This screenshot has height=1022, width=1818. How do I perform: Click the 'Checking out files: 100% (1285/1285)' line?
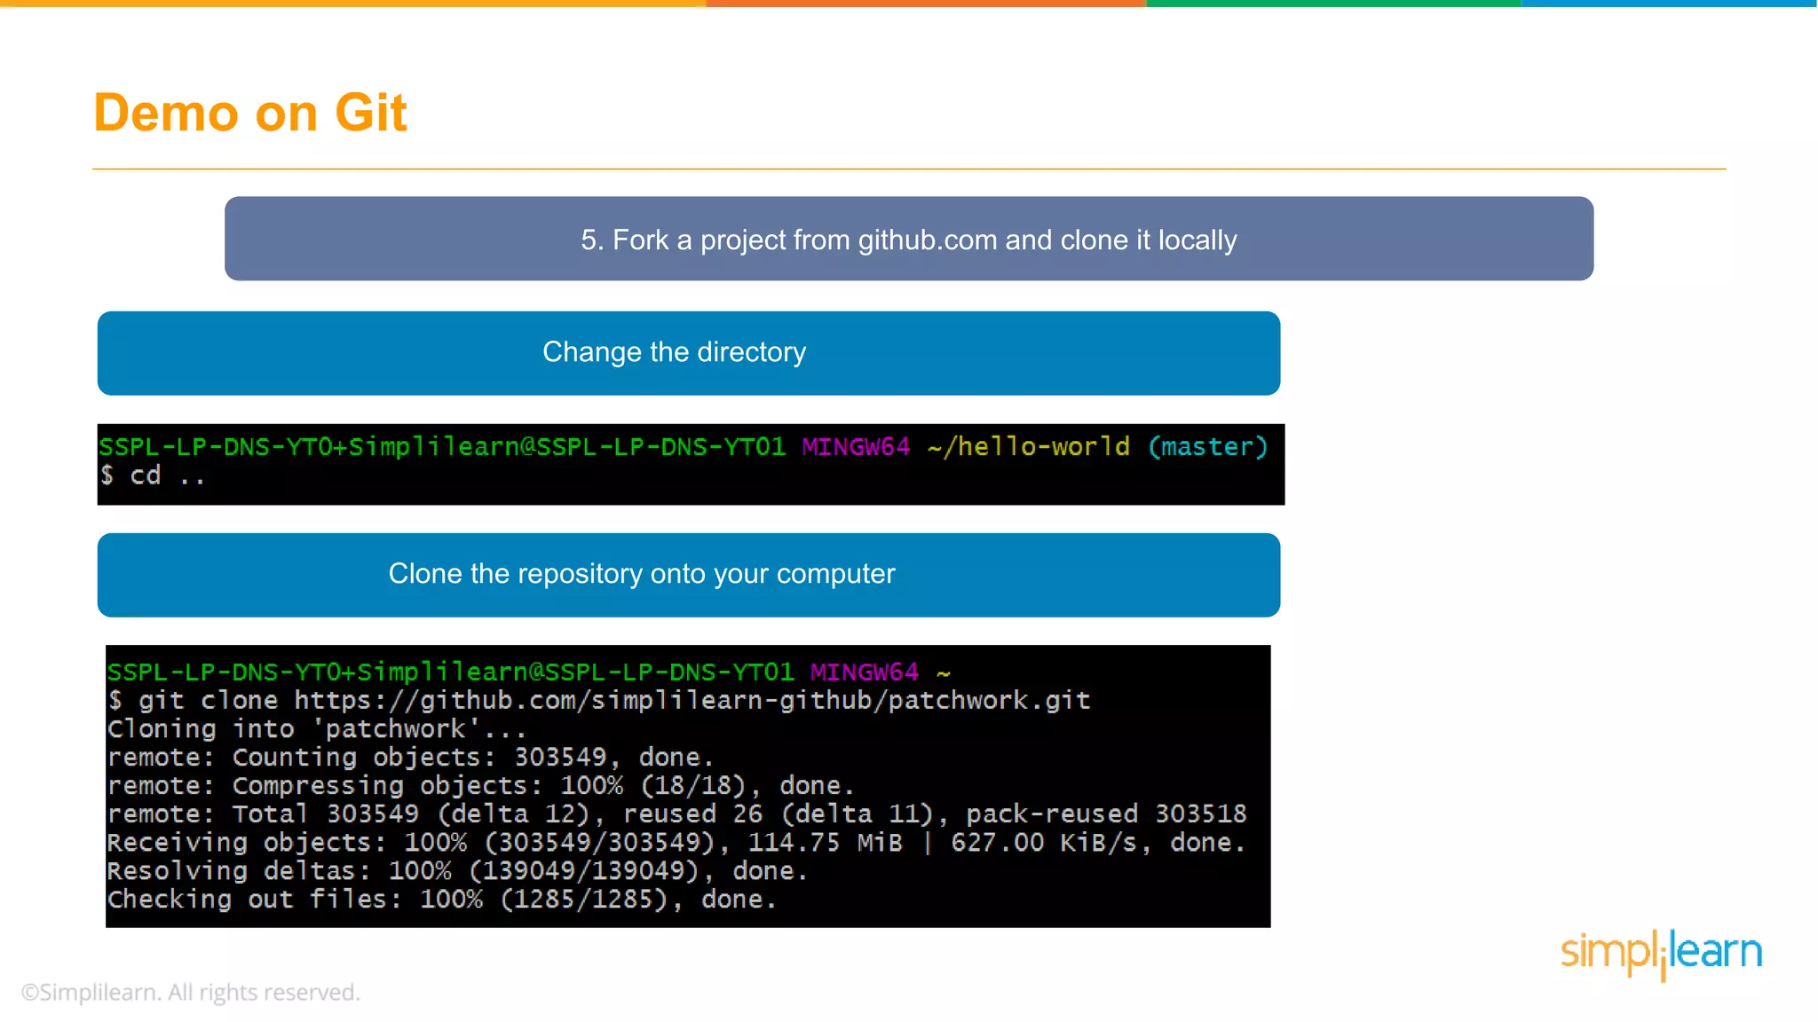442,899
